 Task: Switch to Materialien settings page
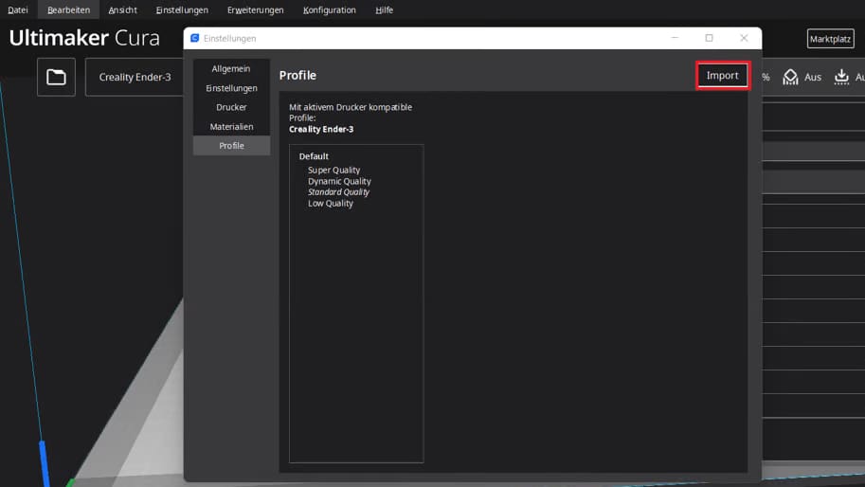point(231,126)
